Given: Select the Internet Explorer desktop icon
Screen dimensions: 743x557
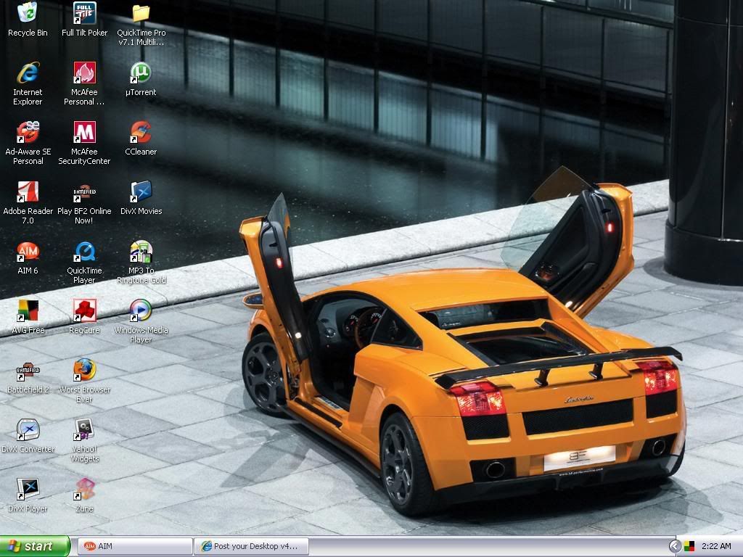Looking at the screenshot, I should point(28,73).
